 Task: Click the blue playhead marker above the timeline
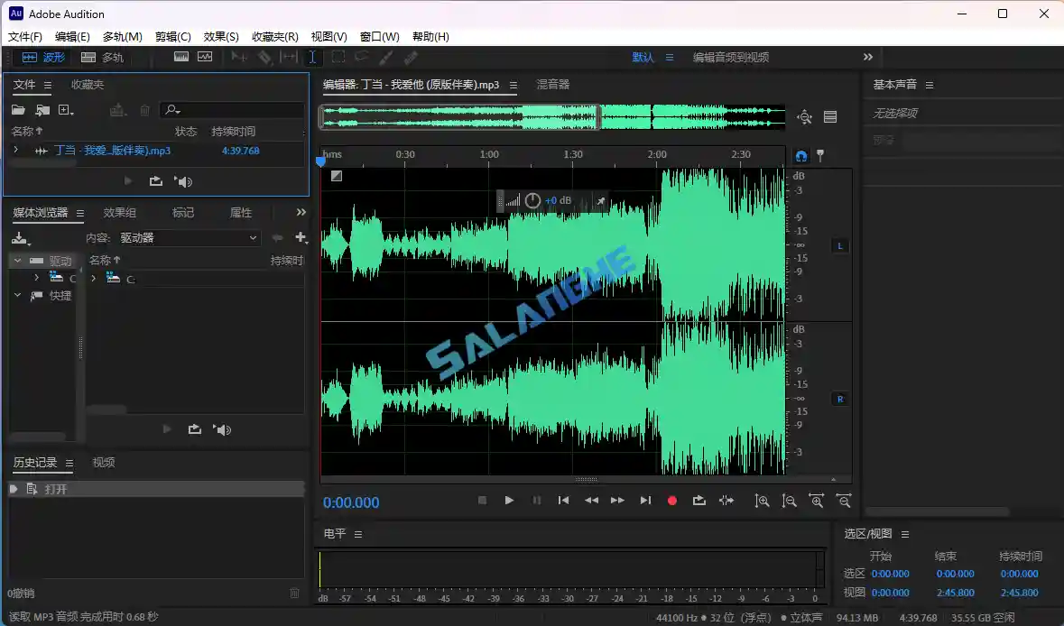click(x=321, y=160)
